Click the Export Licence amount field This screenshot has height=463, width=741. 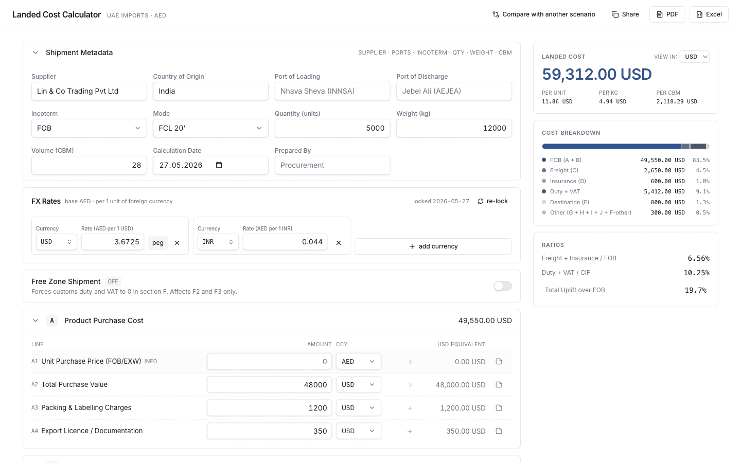pyautogui.click(x=270, y=431)
